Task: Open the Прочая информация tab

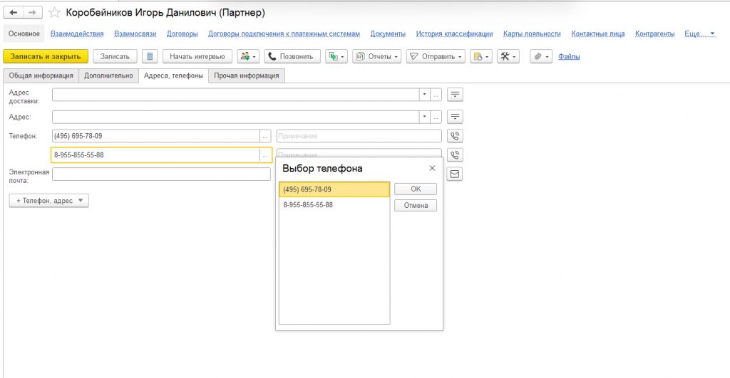Action: 247,75
